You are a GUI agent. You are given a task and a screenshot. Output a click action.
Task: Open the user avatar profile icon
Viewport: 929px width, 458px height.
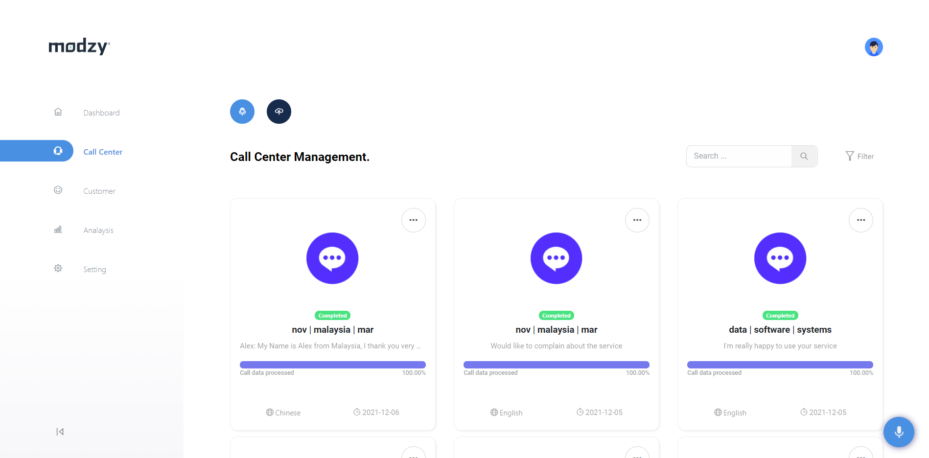click(x=874, y=47)
